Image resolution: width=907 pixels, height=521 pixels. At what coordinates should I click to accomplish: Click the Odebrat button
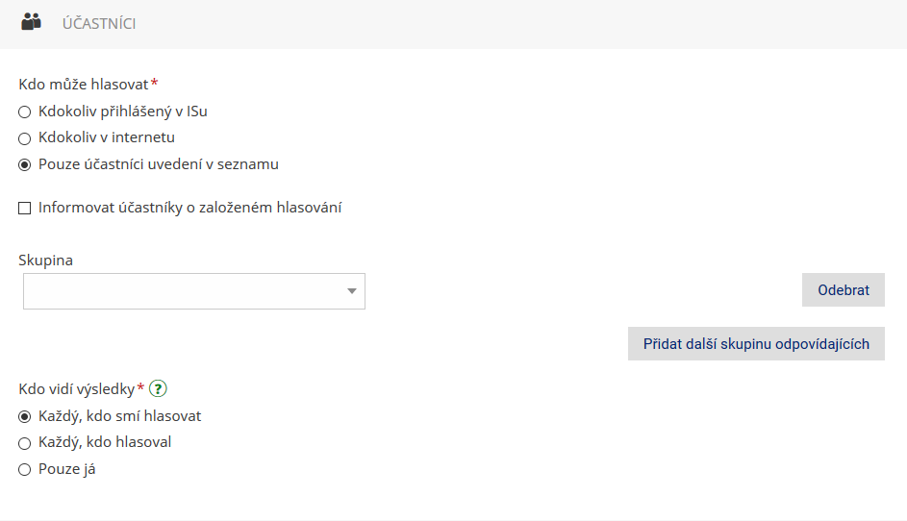pyautogui.click(x=843, y=289)
